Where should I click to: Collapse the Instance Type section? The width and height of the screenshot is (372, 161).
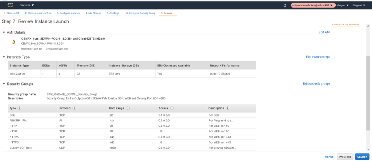click(x=4, y=57)
